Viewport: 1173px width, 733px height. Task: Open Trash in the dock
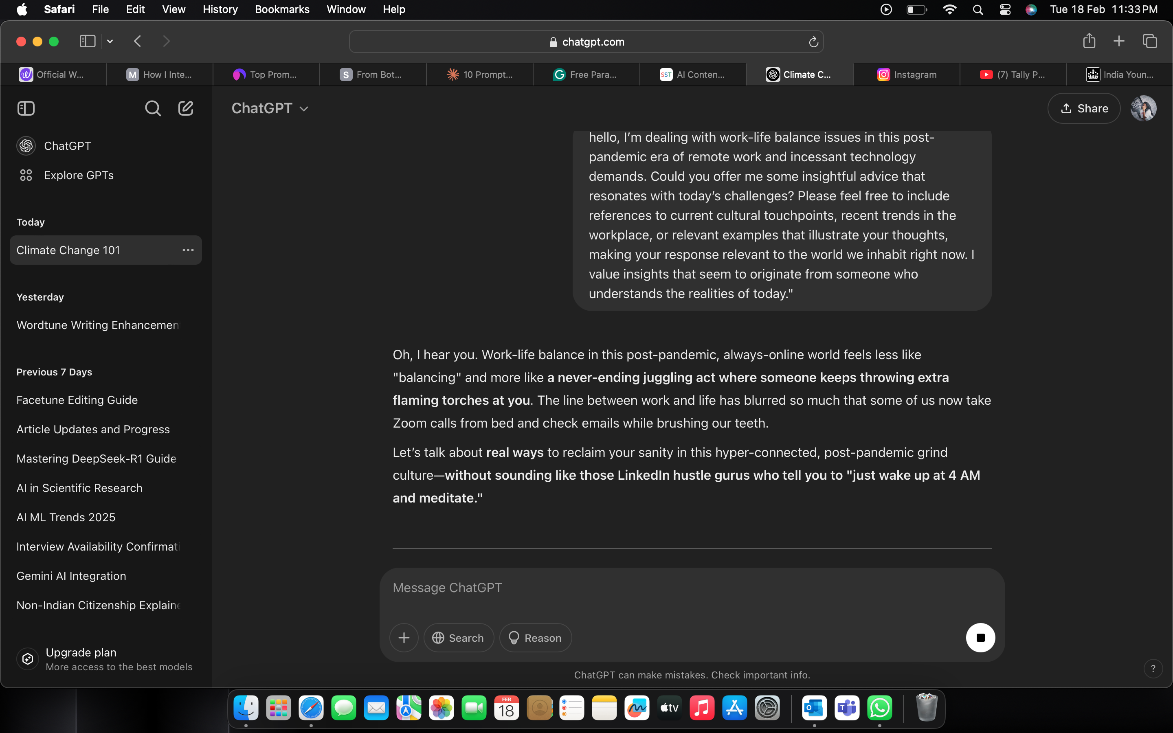[x=926, y=708]
